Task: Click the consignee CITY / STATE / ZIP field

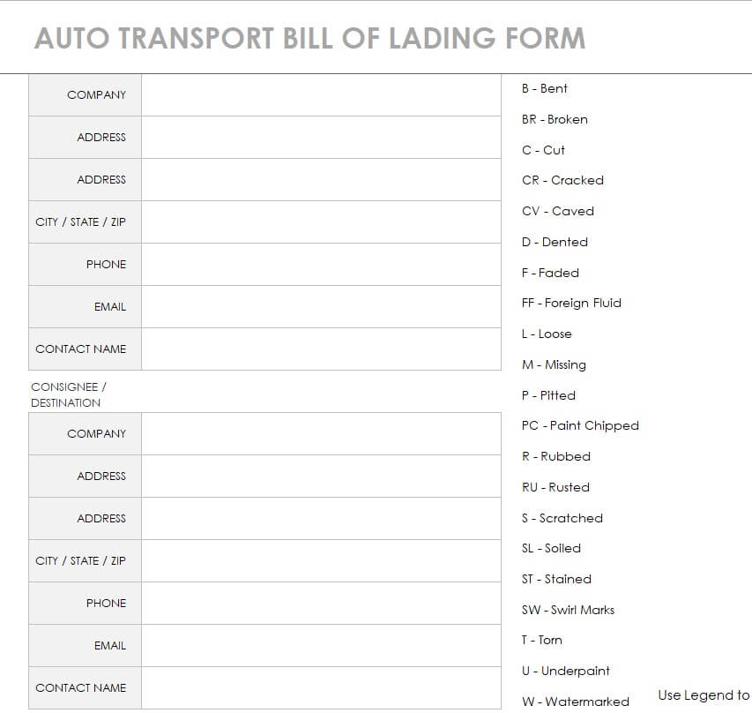Action: point(321,560)
